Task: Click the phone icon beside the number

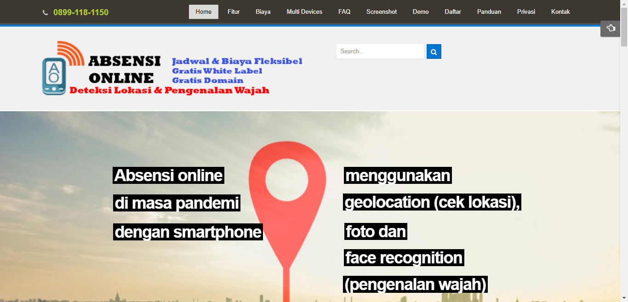Action: point(45,13)
